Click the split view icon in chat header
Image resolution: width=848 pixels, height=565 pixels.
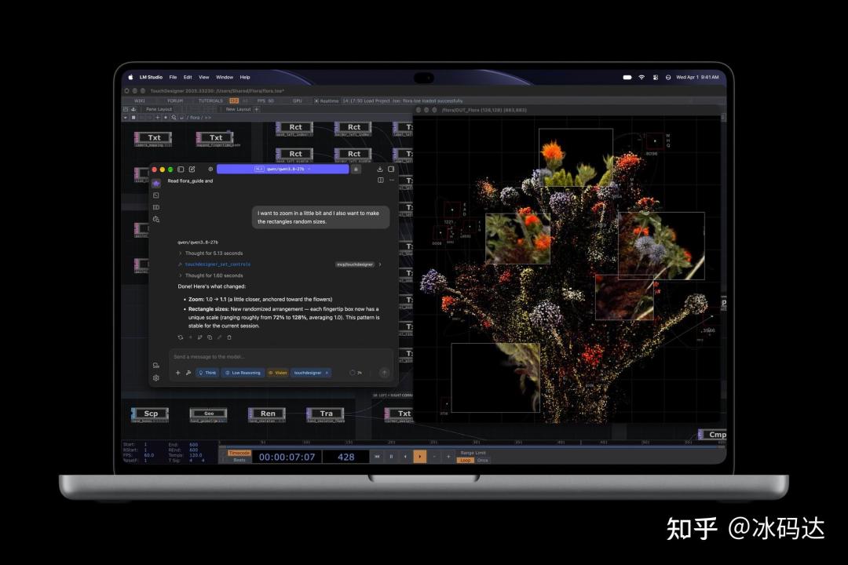(381, 180)
